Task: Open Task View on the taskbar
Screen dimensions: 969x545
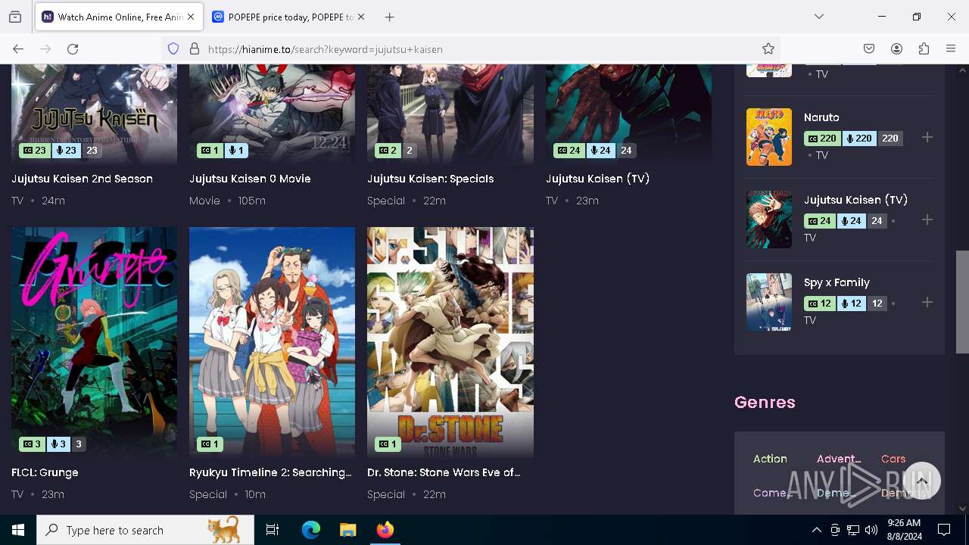Action: (273, 530)
